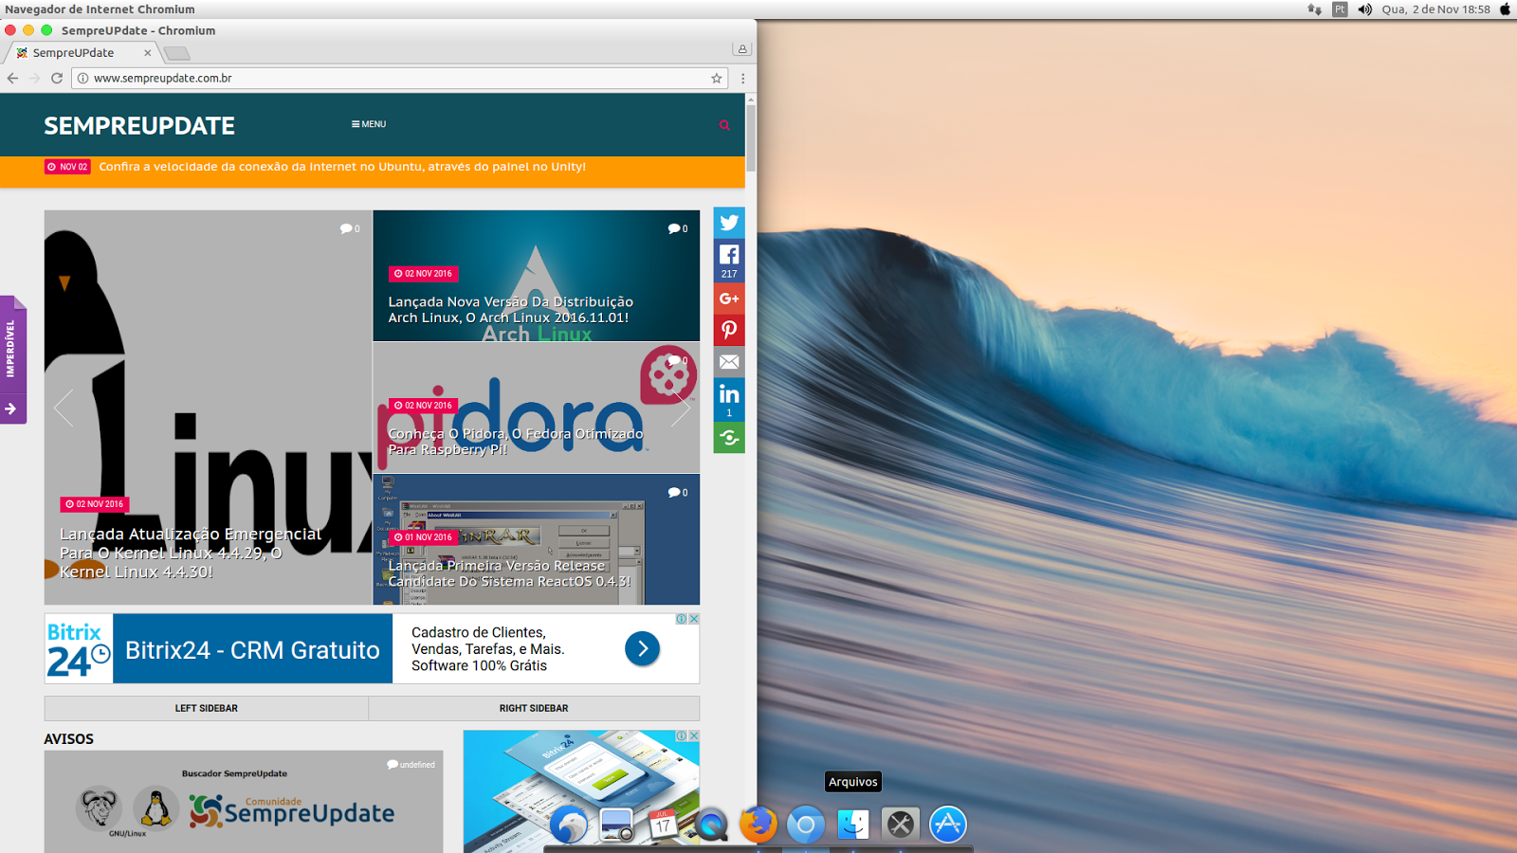Open the Arch Linux 2016.11.01 article

point(511,310)
